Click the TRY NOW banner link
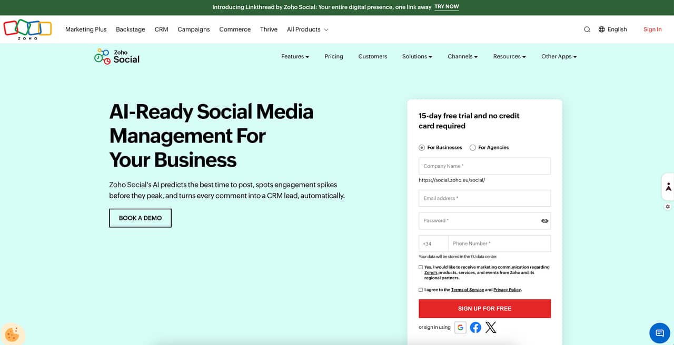The image size is (674, 345). (447, 7)
